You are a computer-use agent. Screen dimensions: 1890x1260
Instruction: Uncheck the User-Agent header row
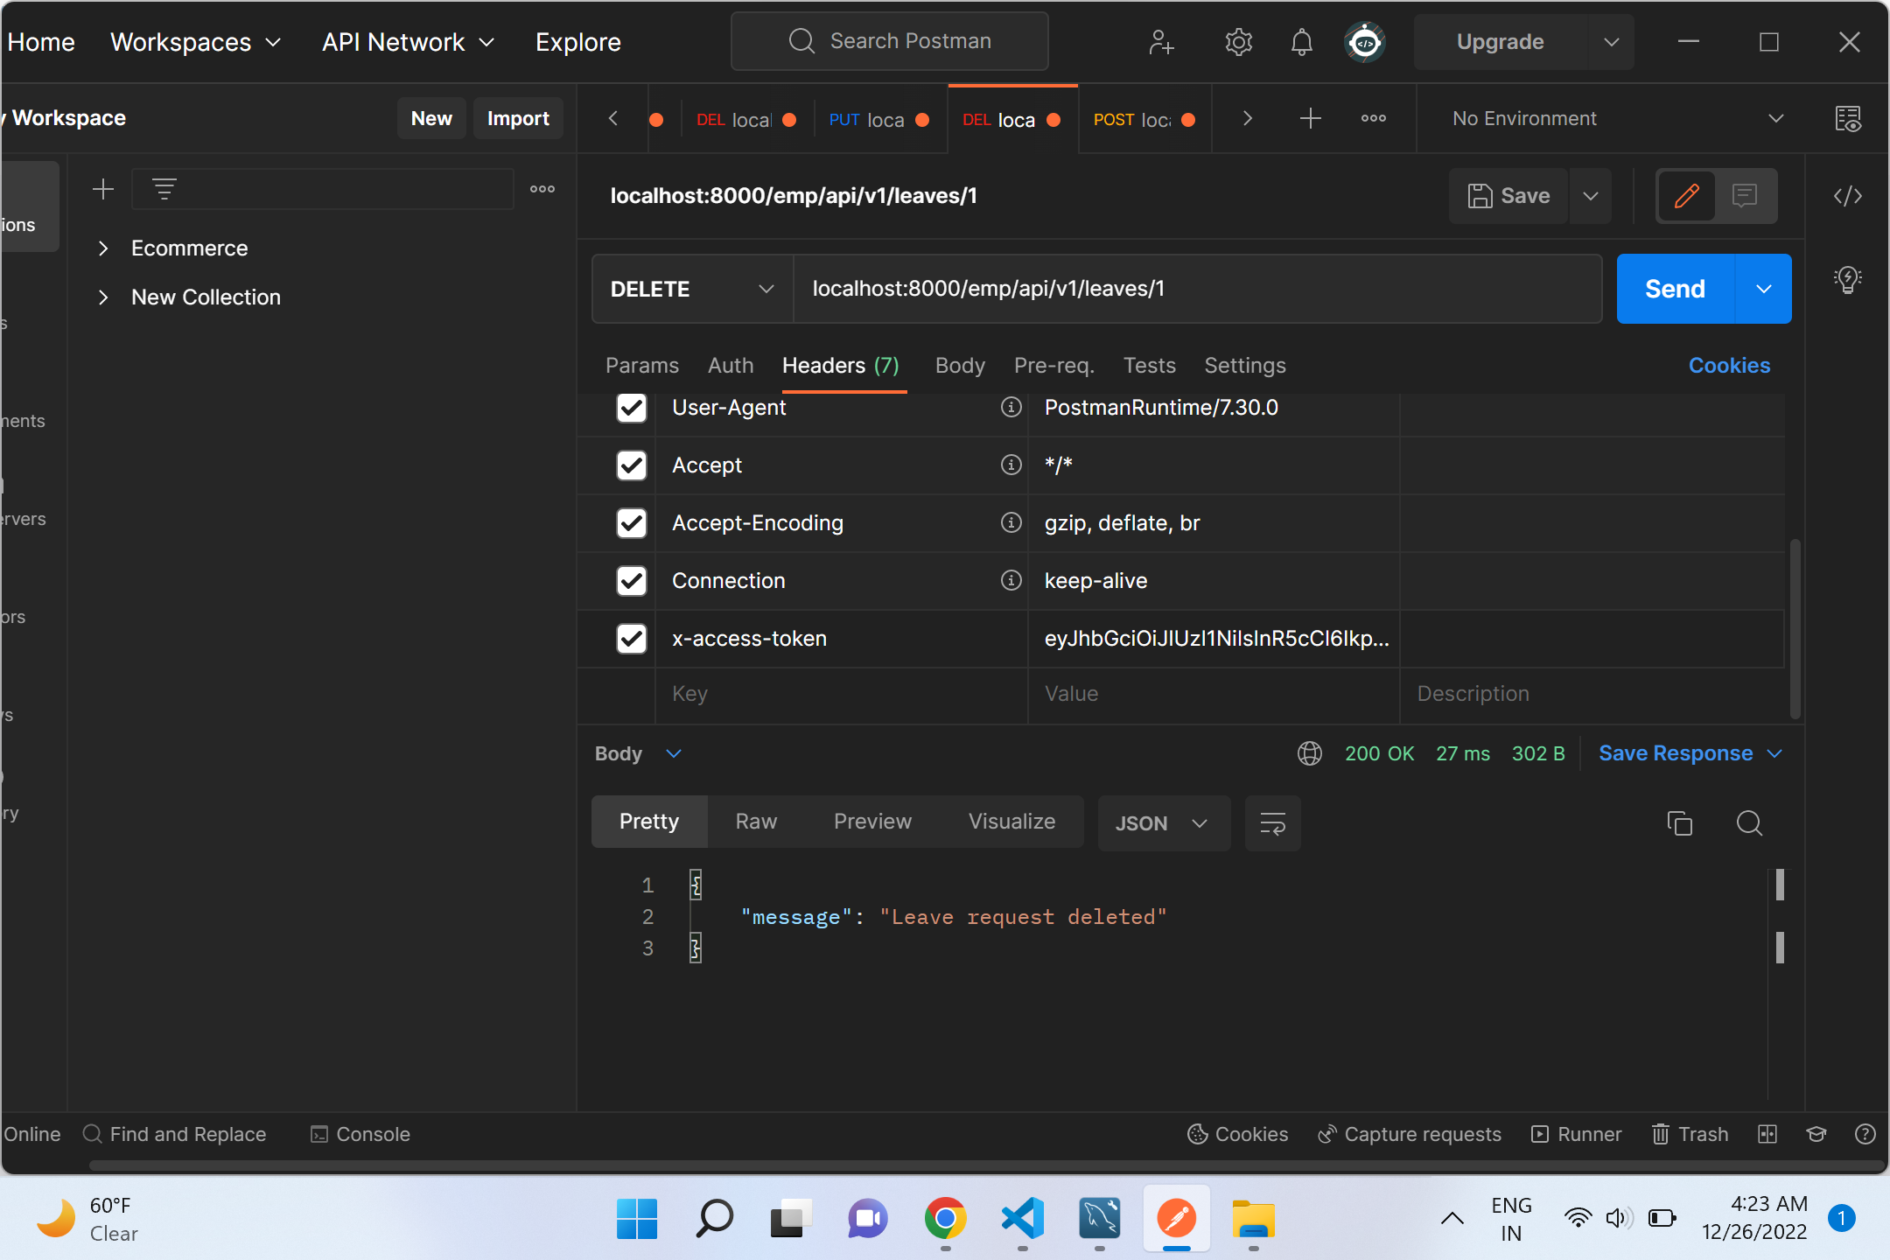tap(631, 407)
